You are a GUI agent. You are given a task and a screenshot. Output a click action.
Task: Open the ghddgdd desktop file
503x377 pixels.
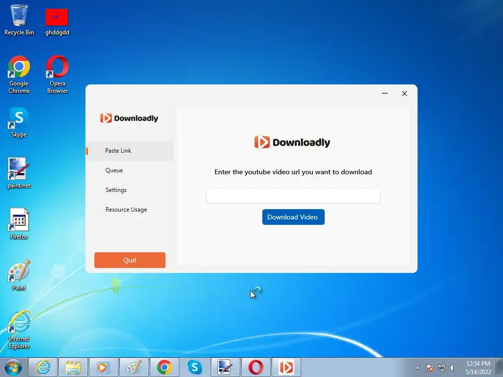(57, 22)
